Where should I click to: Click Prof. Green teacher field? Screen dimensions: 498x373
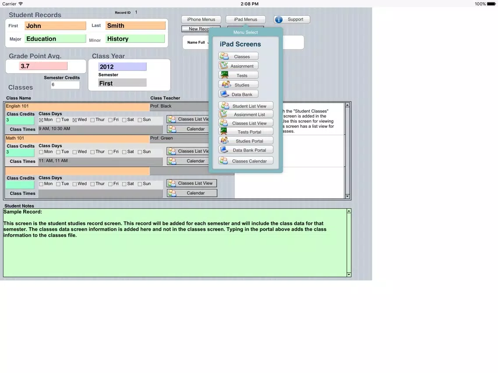click(x=179, y=138)
